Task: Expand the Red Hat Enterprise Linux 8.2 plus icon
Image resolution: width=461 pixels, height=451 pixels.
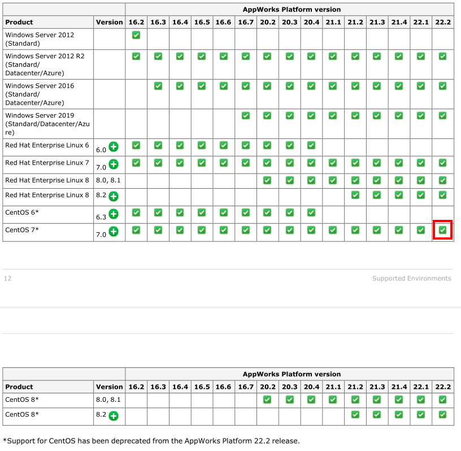Action: [114, 197]
